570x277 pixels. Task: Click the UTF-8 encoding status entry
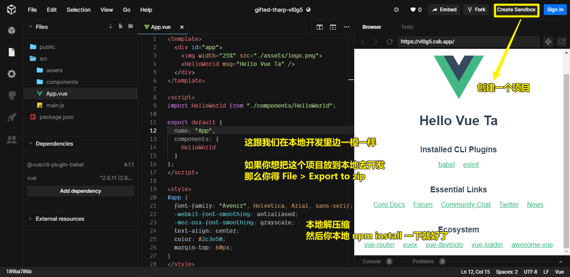click(x=530, y=272)
